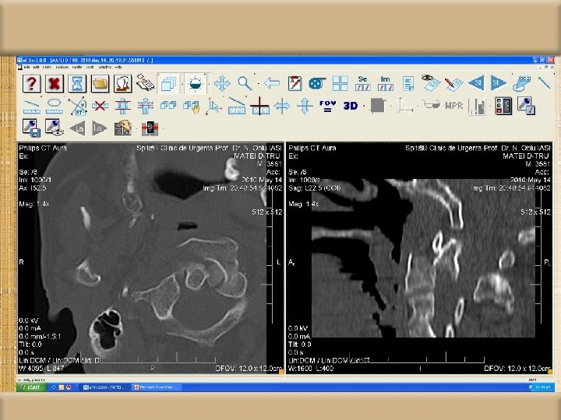The image size is (561, 420).
Task: Select the 3D cursor axes pointer icon
Action: 213,107
